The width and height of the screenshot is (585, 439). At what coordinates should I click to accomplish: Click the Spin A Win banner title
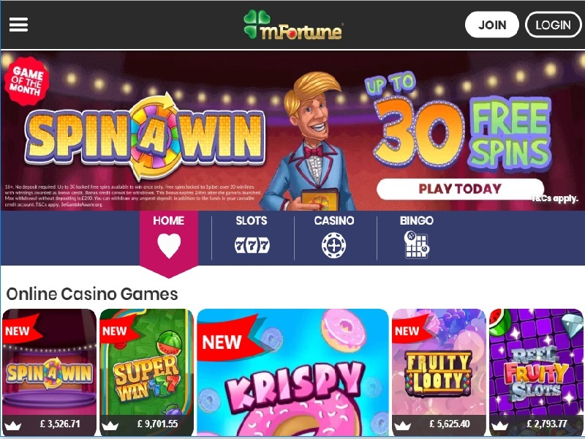click(145, 138)
